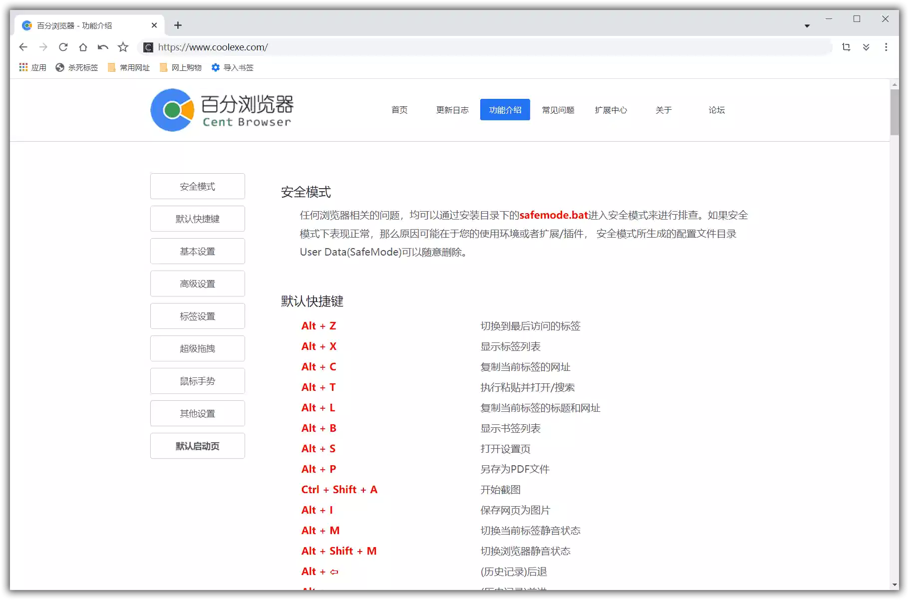Viewport: 909px width, 600px height.
Task: Open the tab list dropdown arrow
Action: [x=807, y=25]
